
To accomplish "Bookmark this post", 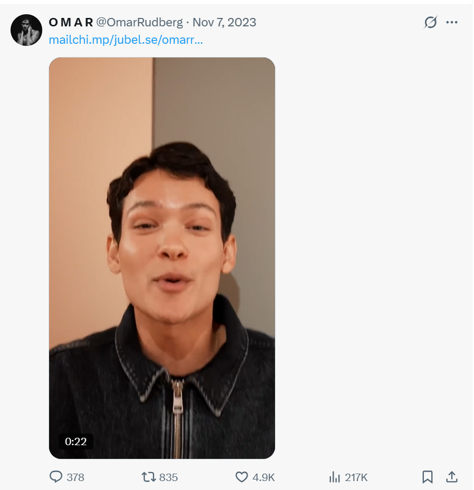I will (x=428, y=477).
